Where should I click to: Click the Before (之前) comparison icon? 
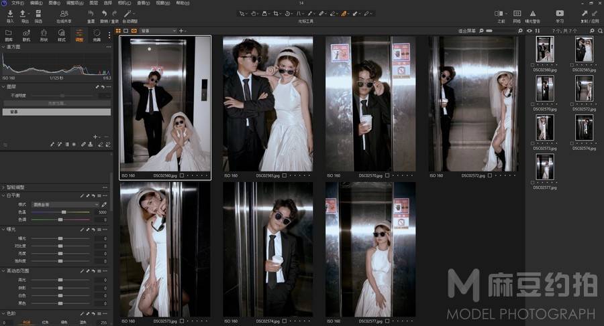499,13
